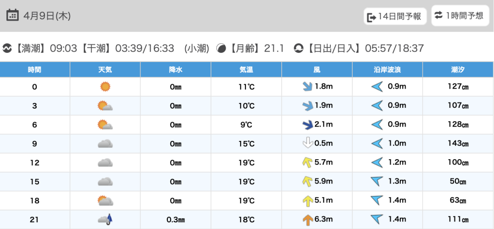494x229 pixels.
Task: Click the dark blue wind arrow showing 2.1m
Action: click(307, 125)
